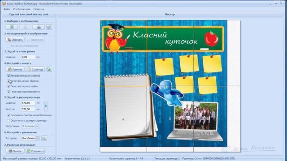Select poster page 2 in the preview
Image resolution: width=287 pixels, height=161 pixels.
coord(170,53)
